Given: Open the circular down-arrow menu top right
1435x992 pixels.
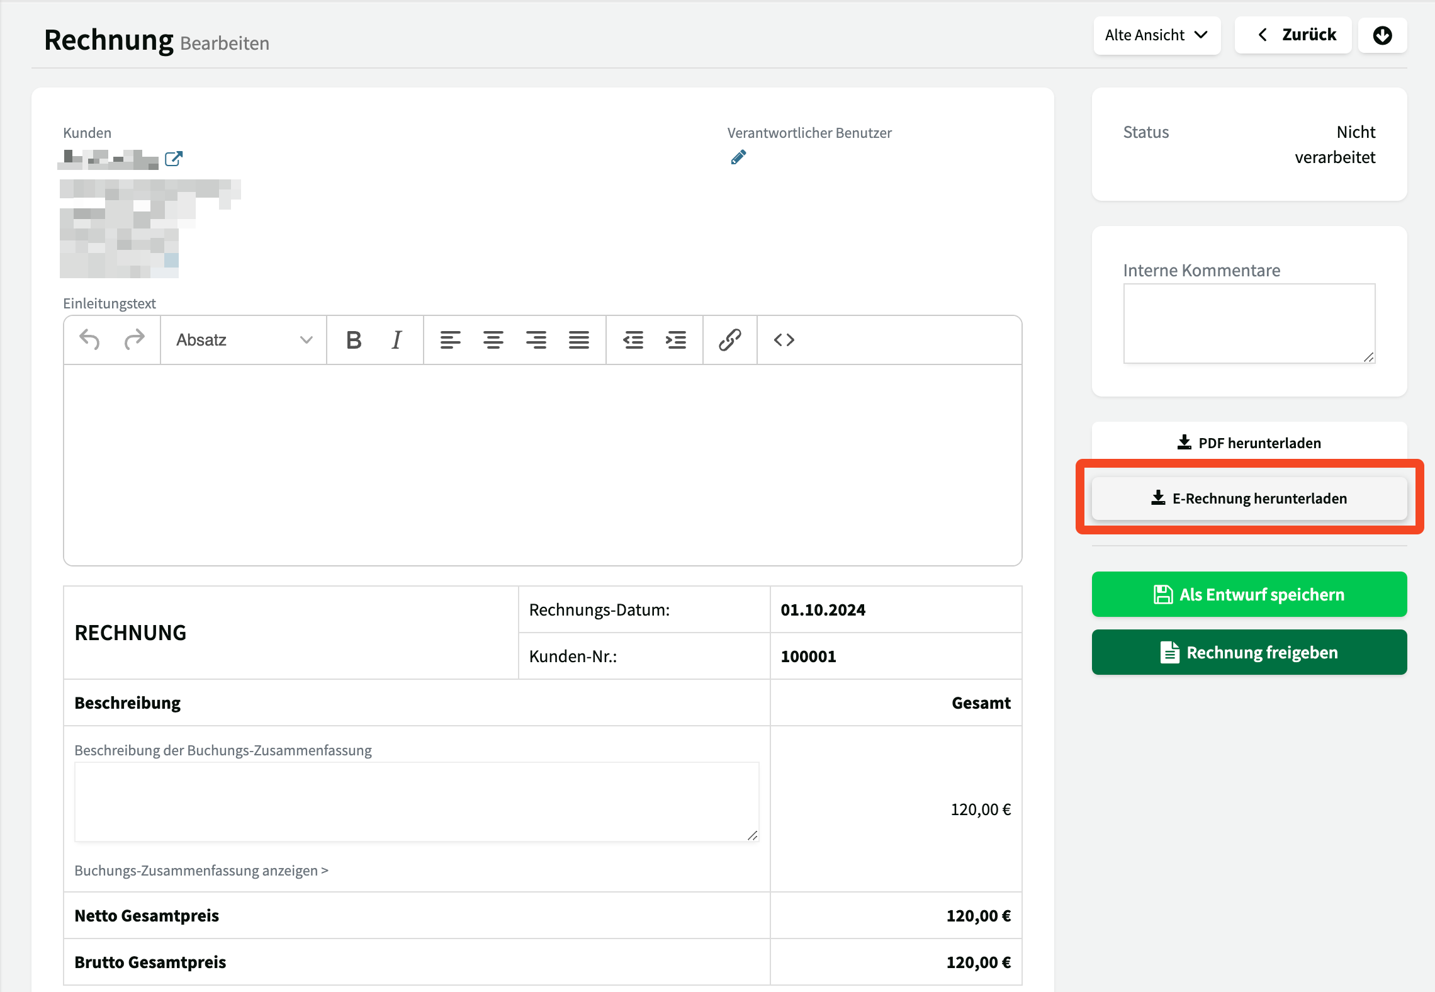Looking at the screenshot, I should tap(1382, 35).
